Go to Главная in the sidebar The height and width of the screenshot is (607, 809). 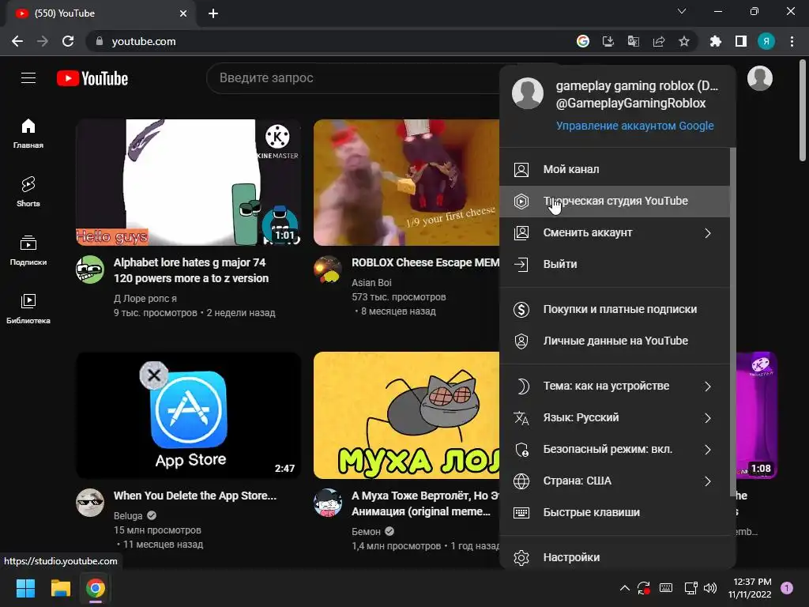tap(28, 134)
